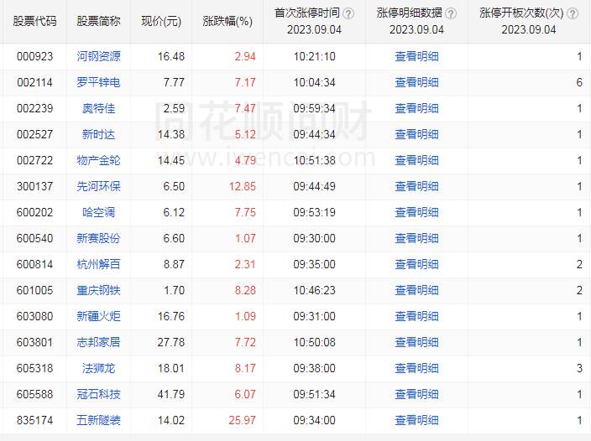Select stock code 835174
Viewport: 591px width, 441px height.
[34, 420]
